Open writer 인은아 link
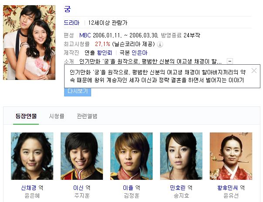Viewport: 263px width, 202px height. coord(140,53)
